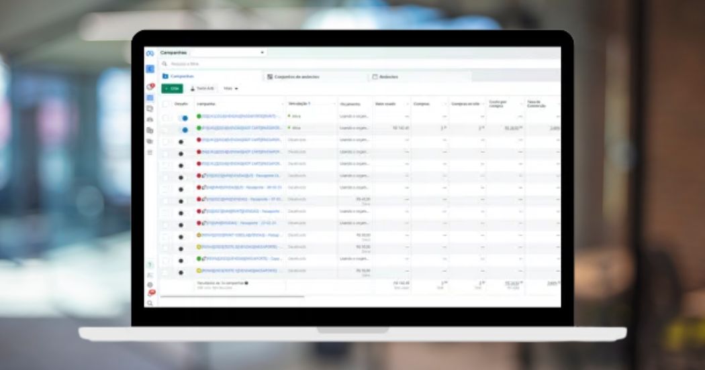Click the green status dot of first campaign

point(199,117)
